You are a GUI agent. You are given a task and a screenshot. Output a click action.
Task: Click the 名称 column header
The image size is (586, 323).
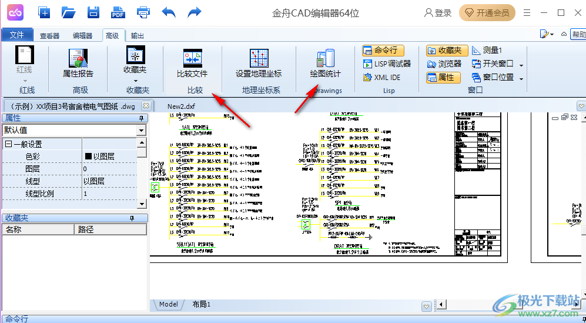pyautogui.click(x=38, y=229)
